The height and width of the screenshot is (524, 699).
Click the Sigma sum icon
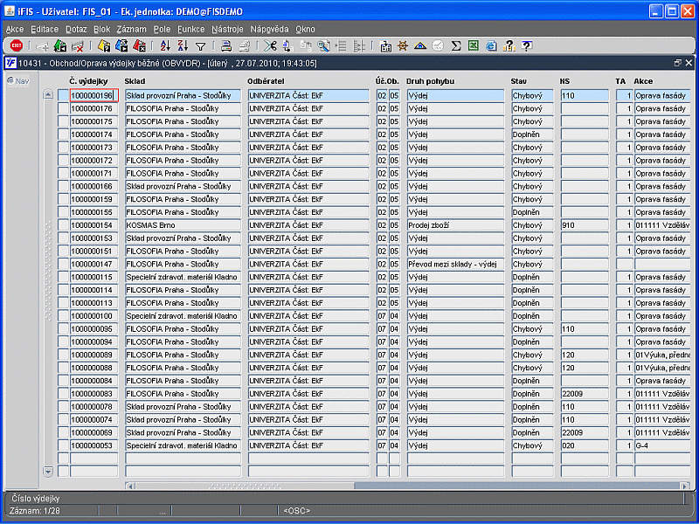click(455, 45)
